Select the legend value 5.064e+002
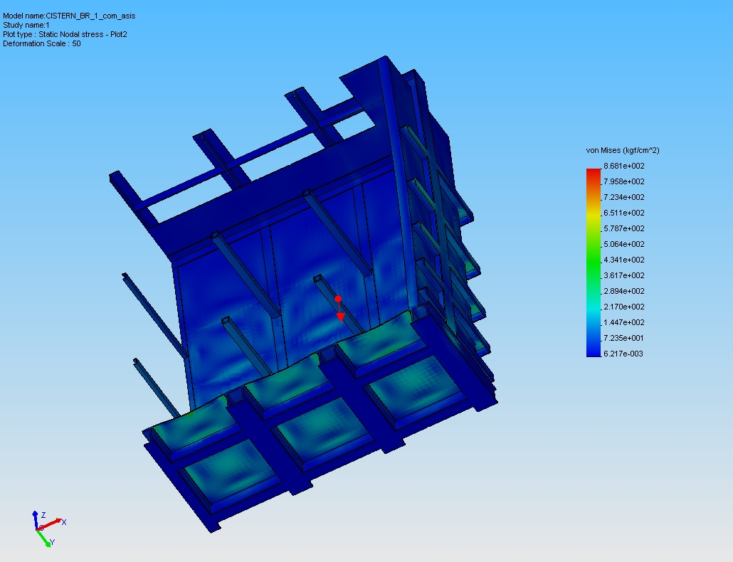The width and height of the screenshot is (733, 562). [x=624, y=244]
